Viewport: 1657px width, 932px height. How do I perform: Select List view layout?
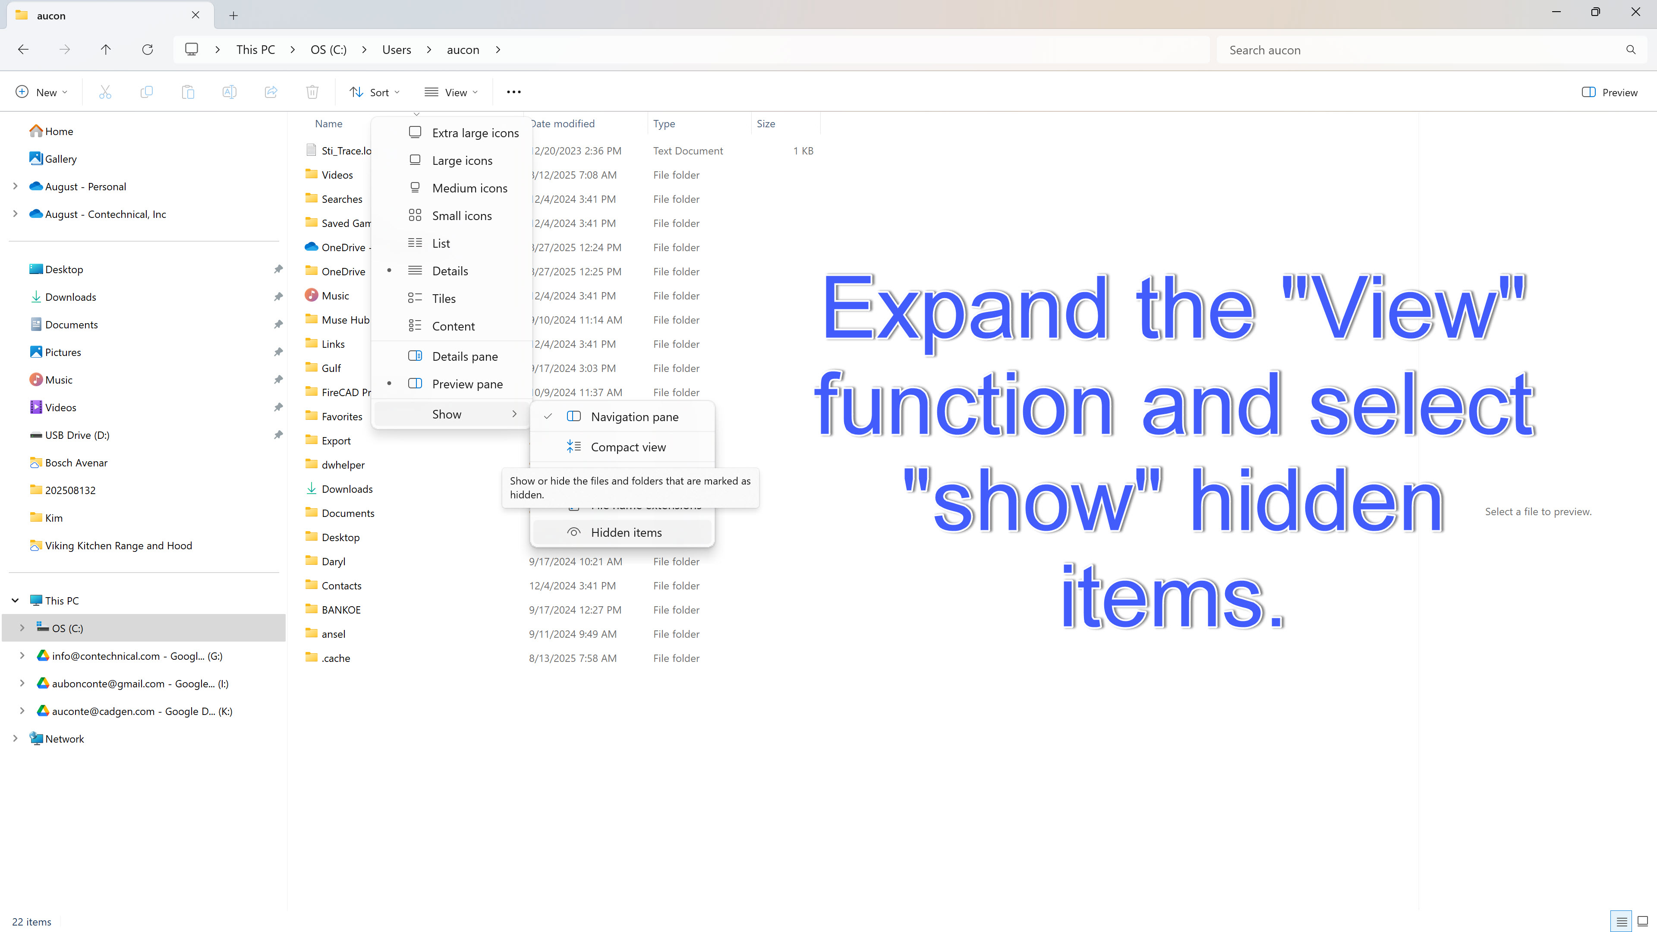(x=451, y=243)
